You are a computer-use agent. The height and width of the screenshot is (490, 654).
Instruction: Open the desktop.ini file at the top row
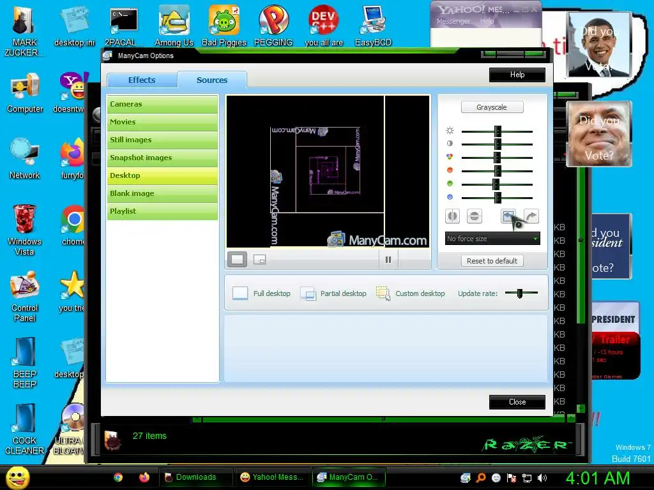(x=74, y=26)
